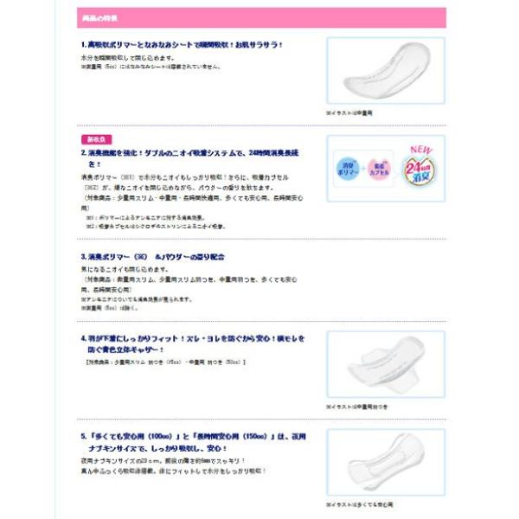Click the pink 新改良 badge

(x=96, y=139)
